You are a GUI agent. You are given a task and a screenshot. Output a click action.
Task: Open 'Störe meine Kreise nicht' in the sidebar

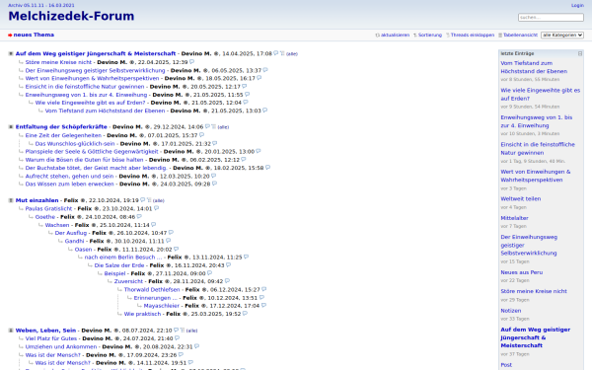(x=534, y=291)
